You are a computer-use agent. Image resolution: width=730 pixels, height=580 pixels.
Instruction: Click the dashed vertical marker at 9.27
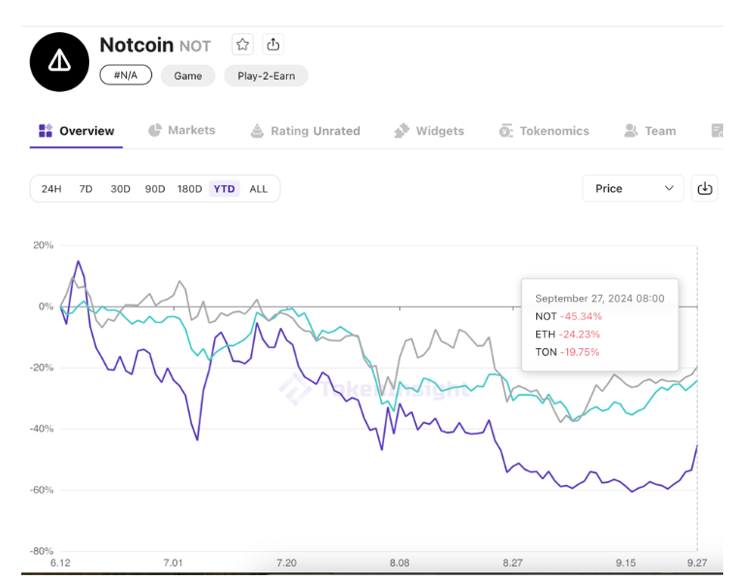click(697, 399)
